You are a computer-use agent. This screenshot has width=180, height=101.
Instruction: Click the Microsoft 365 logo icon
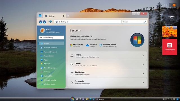tap(71, 45)
